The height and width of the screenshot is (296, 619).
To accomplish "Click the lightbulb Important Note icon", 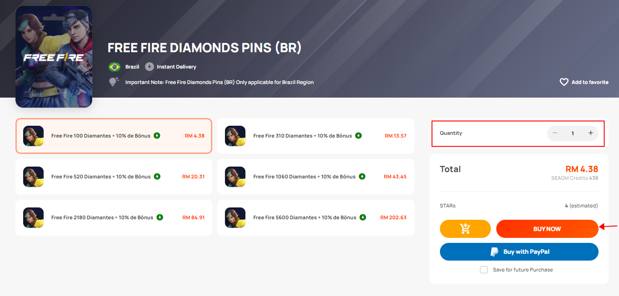I will point(113,82).
